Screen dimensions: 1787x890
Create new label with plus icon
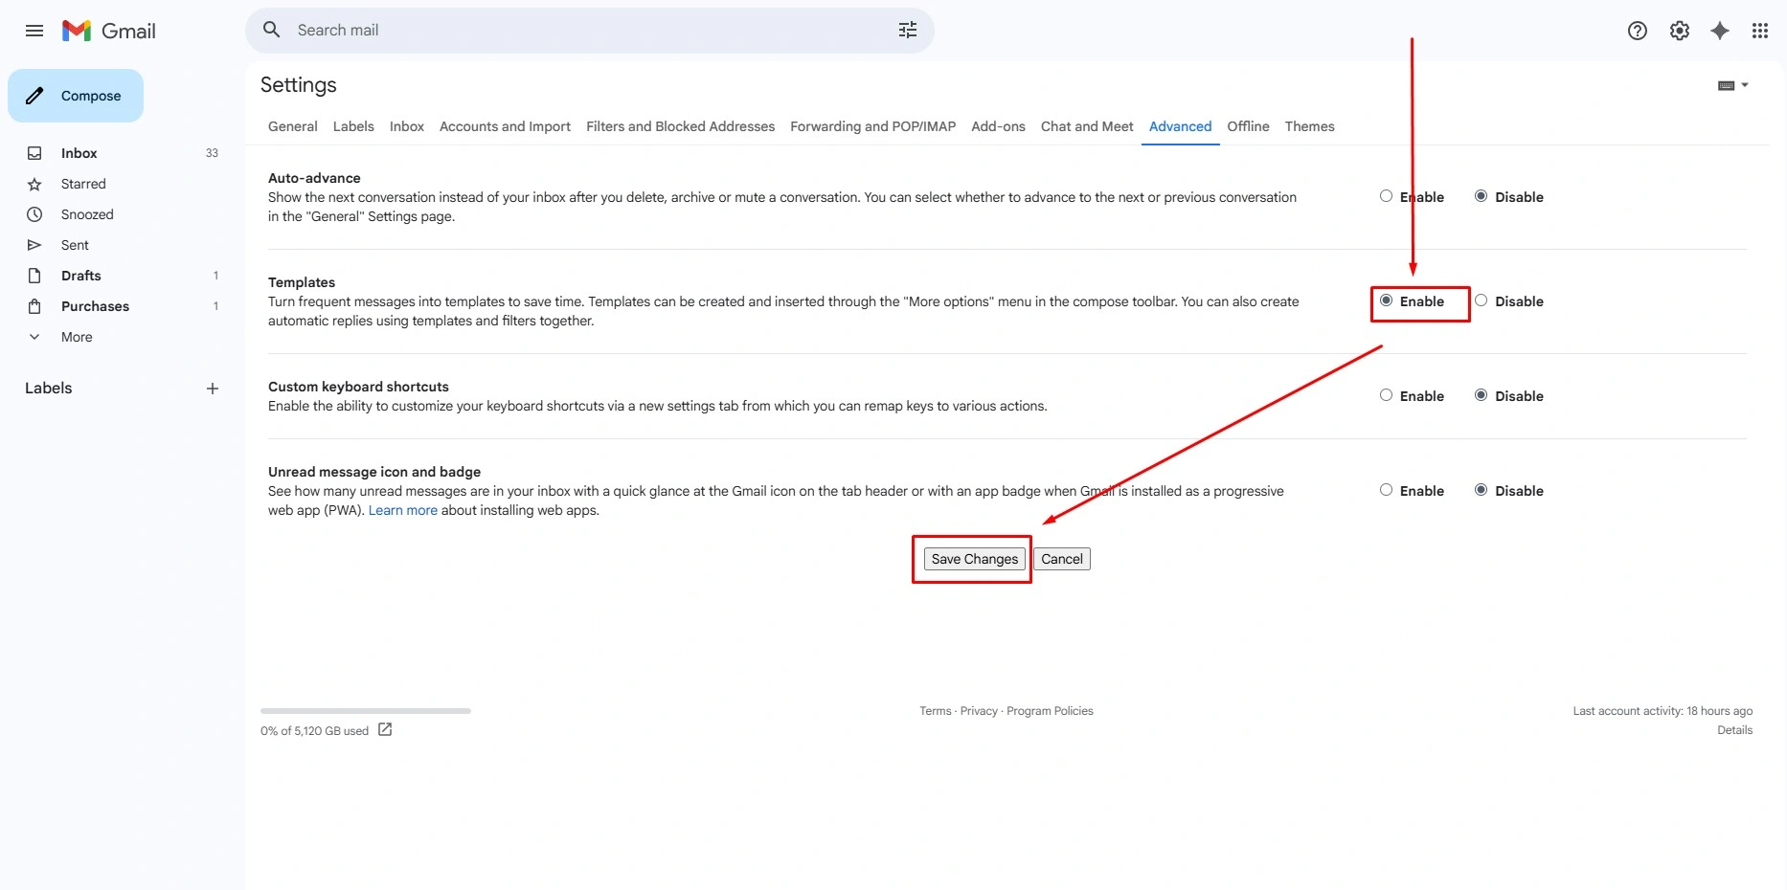pos(213,389)
